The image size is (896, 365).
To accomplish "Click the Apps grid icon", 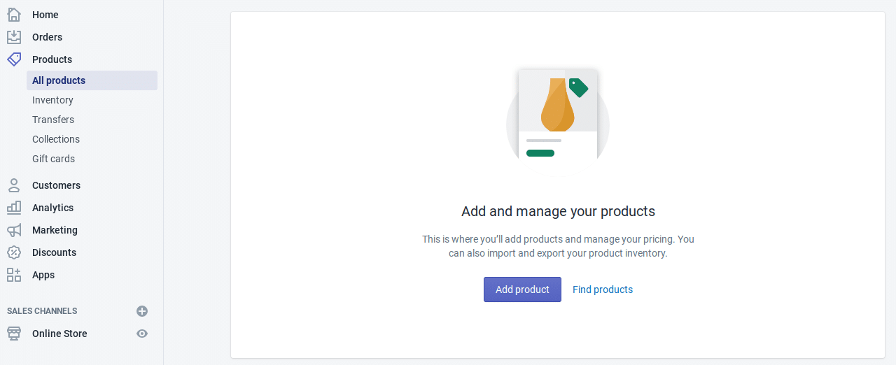I will pos(14,275).
